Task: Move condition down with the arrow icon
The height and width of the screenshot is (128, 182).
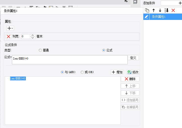Action: (x=160, y=11)
